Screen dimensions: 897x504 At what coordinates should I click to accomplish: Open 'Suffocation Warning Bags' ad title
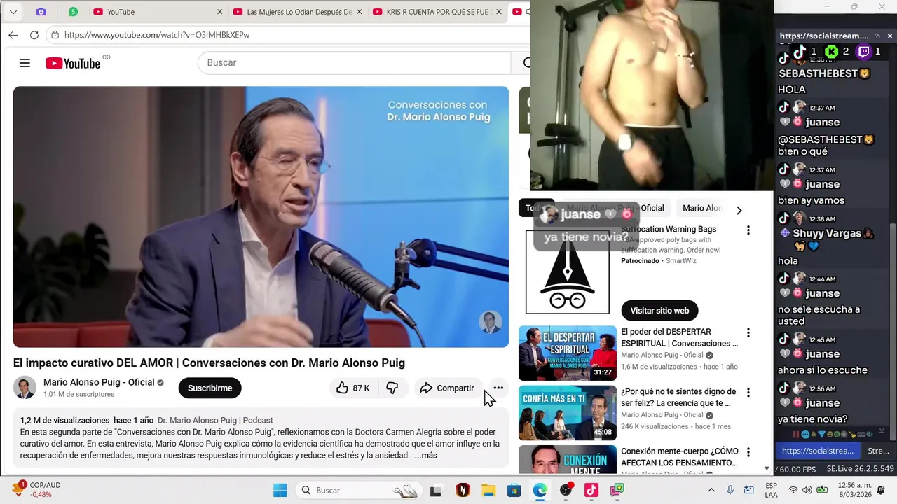(x=669, y=229)
